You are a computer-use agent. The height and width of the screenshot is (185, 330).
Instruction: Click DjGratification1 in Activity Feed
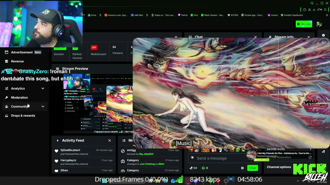coord(70,150)
